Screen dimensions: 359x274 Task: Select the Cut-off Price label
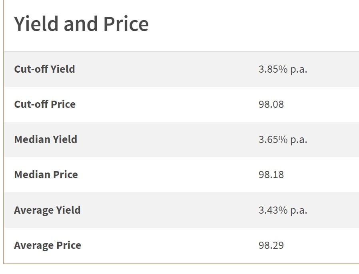click(45, 104)
